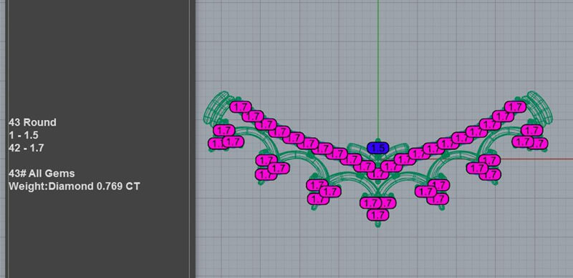
Task: Select the "1 - 1.5" size entry
Action: coord(24,135)
